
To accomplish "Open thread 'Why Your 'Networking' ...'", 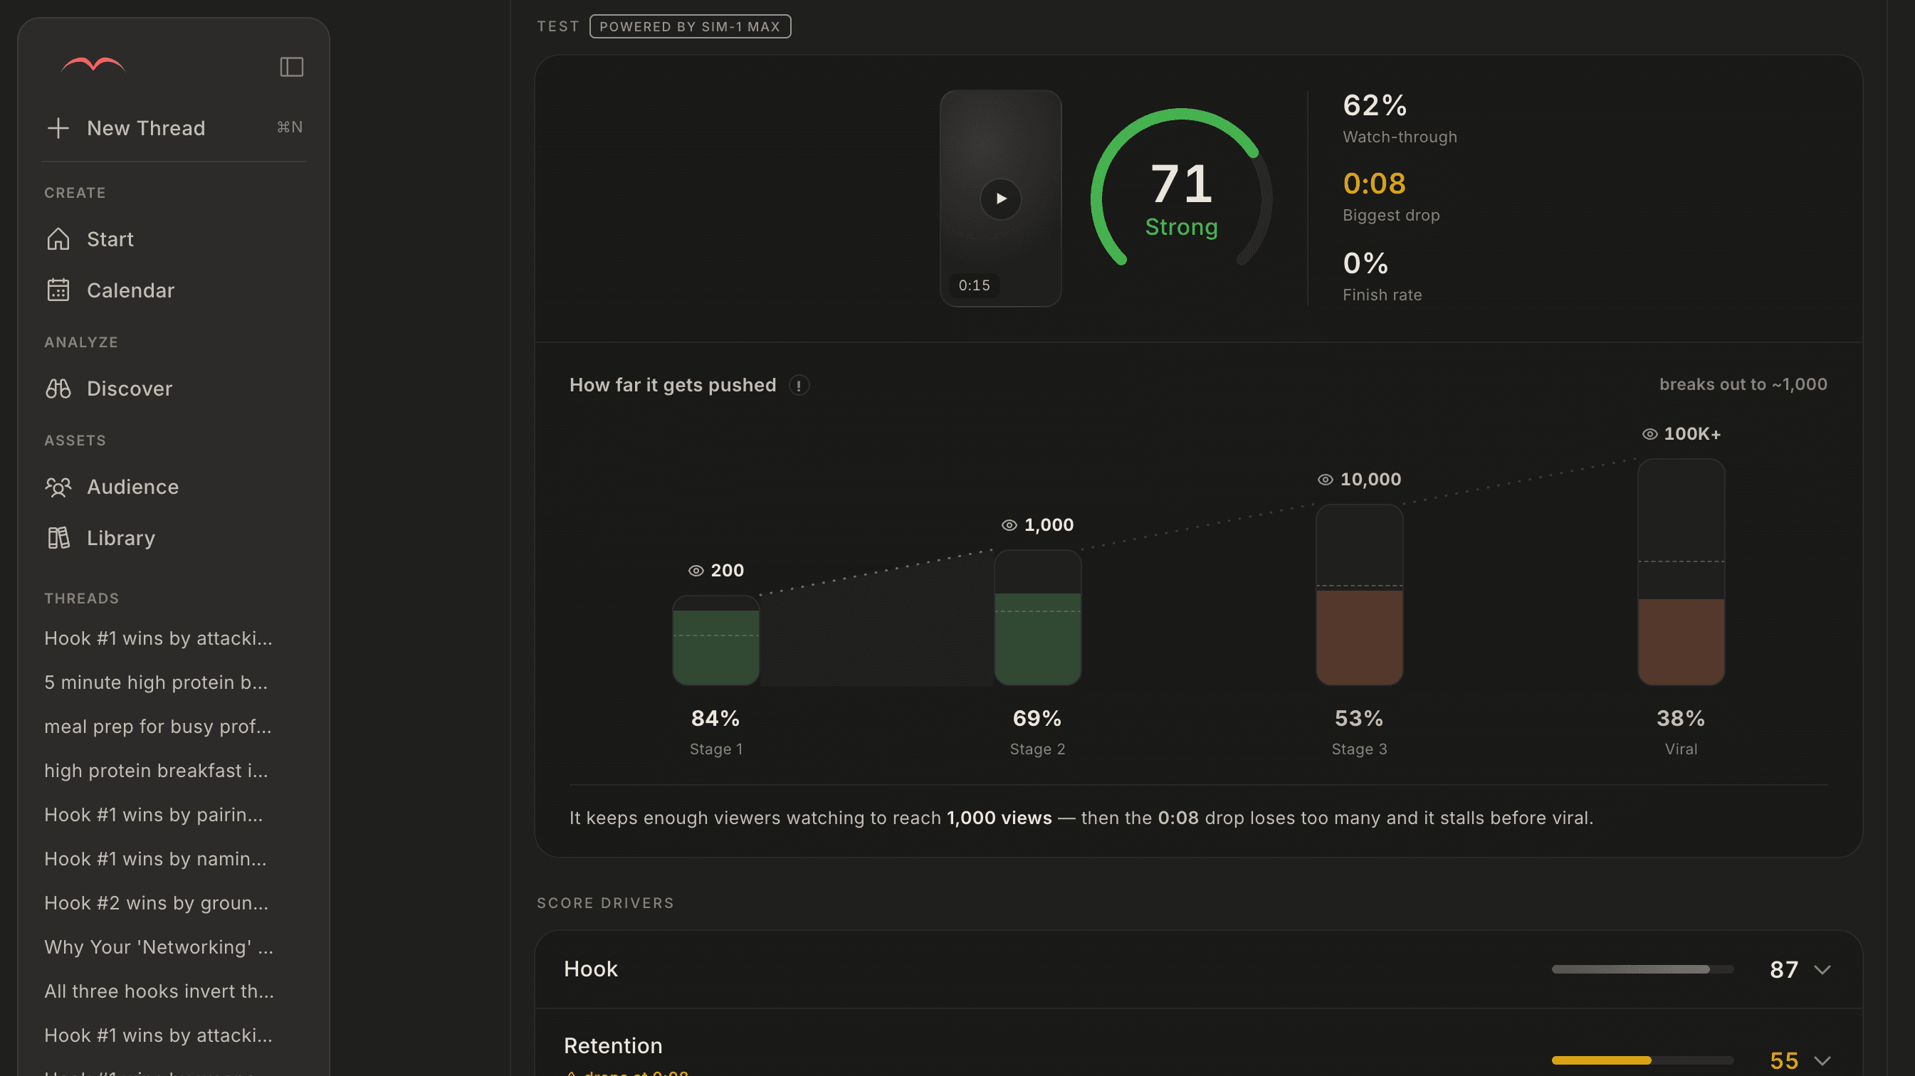I will [x=159, y=946].
